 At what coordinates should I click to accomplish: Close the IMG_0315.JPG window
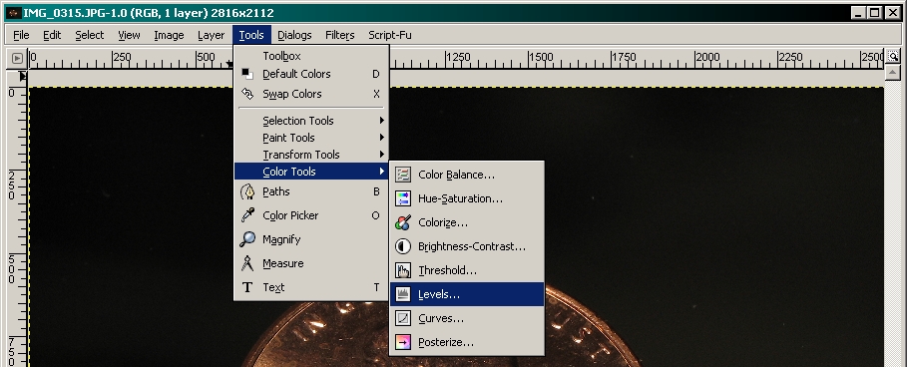pyautogui.click(x=892, y=13)
